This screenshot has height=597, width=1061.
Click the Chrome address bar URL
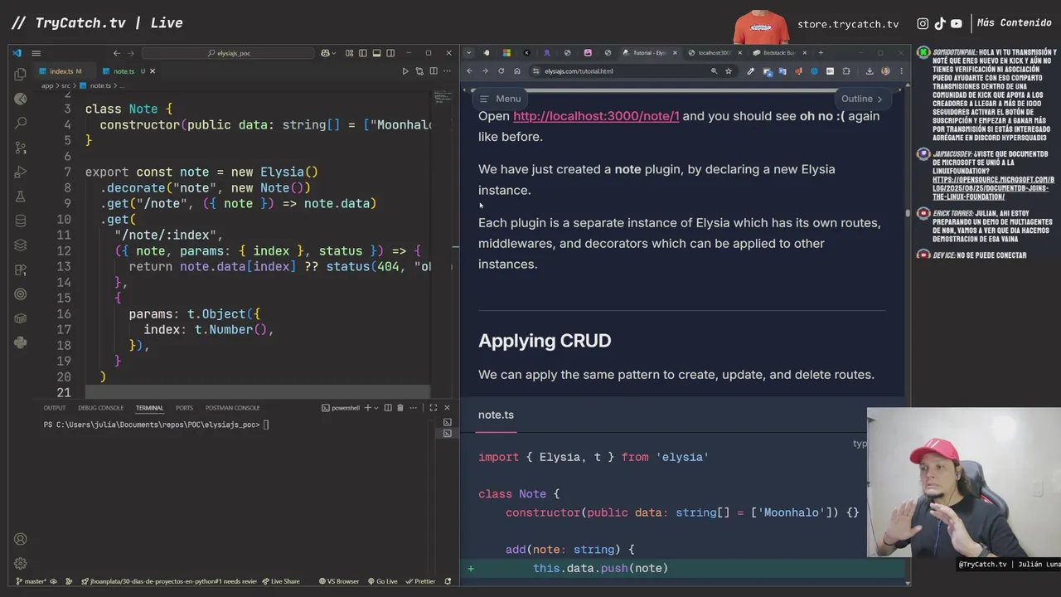pyautogui.click(x=579, y=71)
